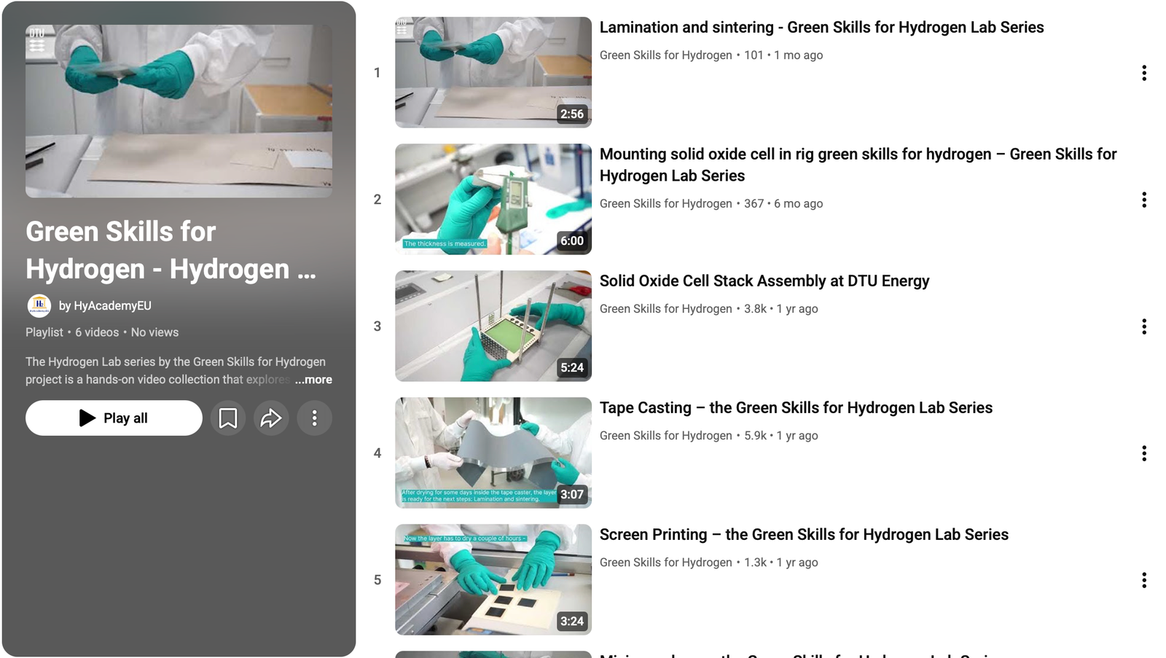Open options menu for Screen Printing video

tap(1144, 580)
